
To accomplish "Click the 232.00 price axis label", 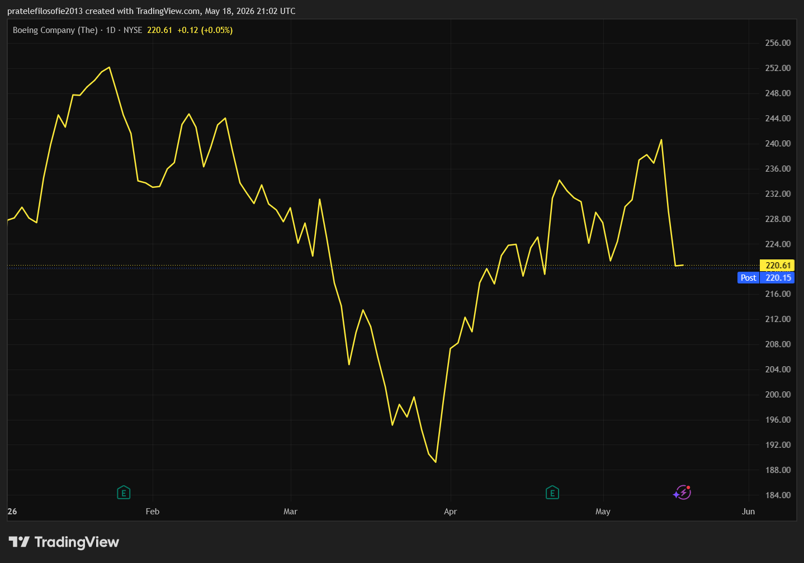I will [x=778, y=194].
